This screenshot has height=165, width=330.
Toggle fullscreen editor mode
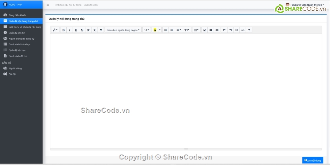tap(237, 30)
